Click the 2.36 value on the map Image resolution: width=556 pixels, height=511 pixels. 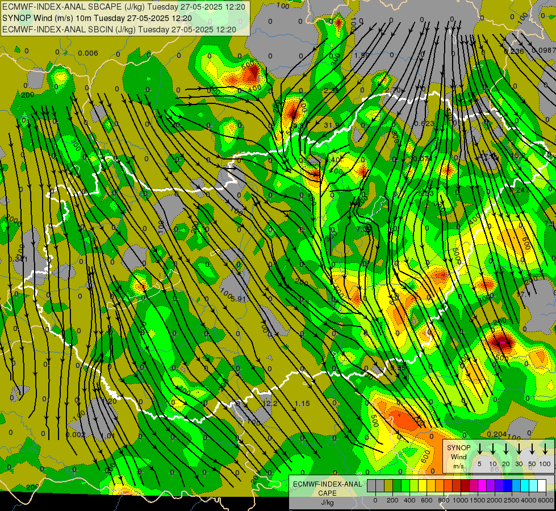point(331,90)
